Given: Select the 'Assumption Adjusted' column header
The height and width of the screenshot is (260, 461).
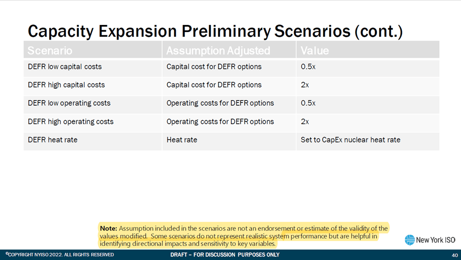Looking at the screenshot, I should [x=218, y=50].
